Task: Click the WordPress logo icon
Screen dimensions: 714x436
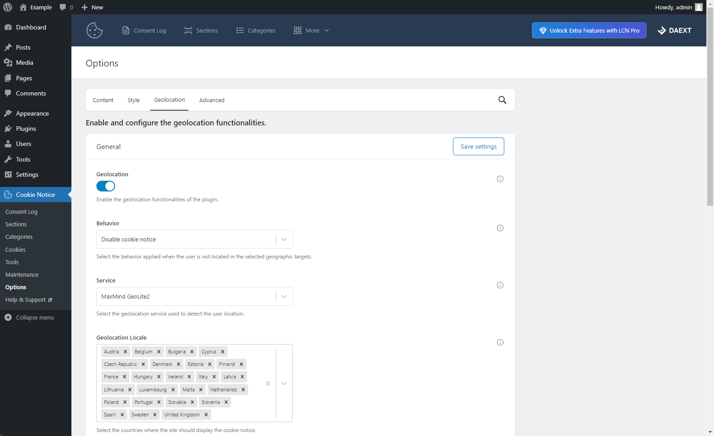Action: pyautogui.click(x=8, y=7)
